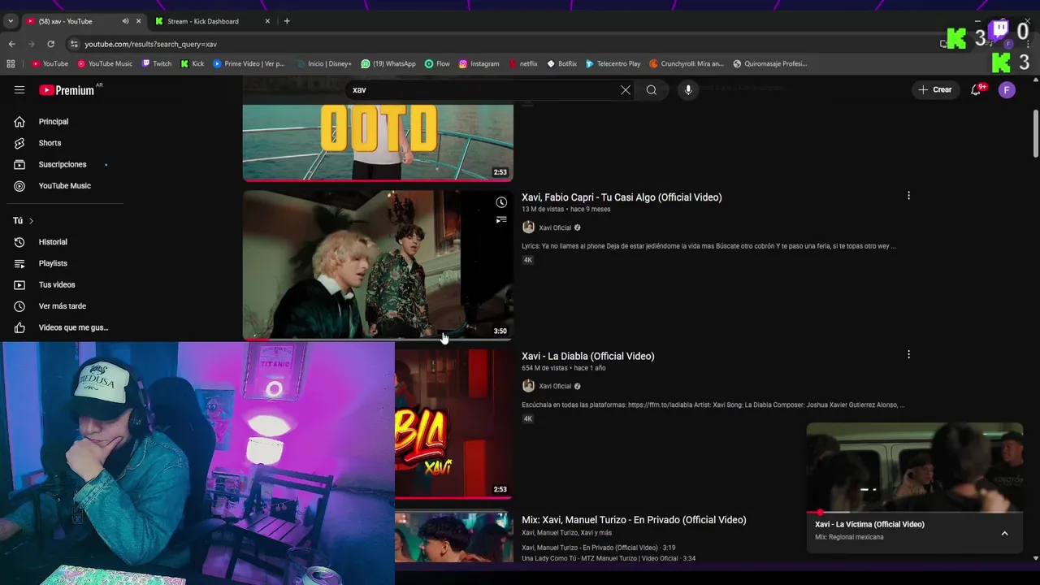Open the Inicio Disney+ bookmark

[324, 63]
